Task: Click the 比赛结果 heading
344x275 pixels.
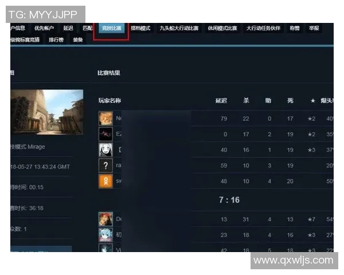Action: (109, 73)
